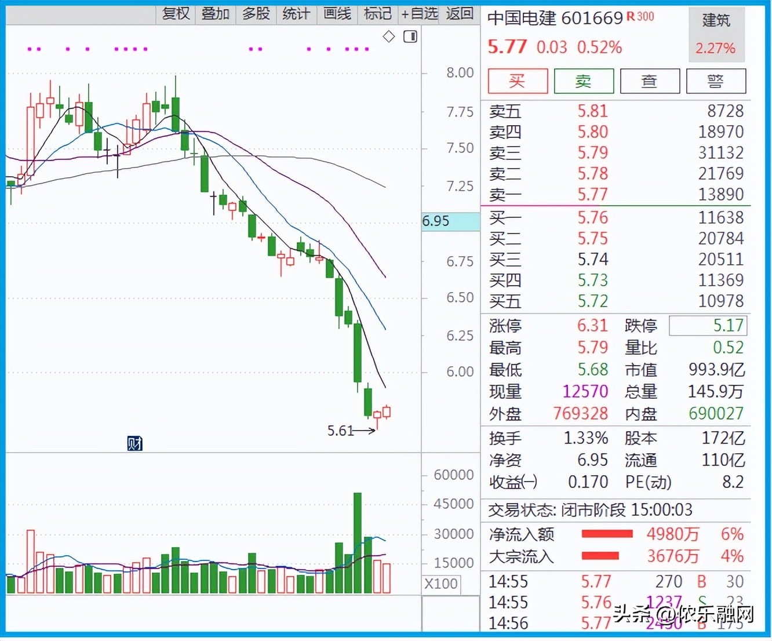Image resolution: width=772 pixels, height=641 pixels.
Task: Select the 卖四 ask row at 5.80
Action: pyautogui.click(x=616, y=132)
